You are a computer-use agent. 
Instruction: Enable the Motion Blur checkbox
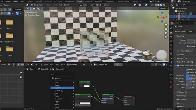178,92
